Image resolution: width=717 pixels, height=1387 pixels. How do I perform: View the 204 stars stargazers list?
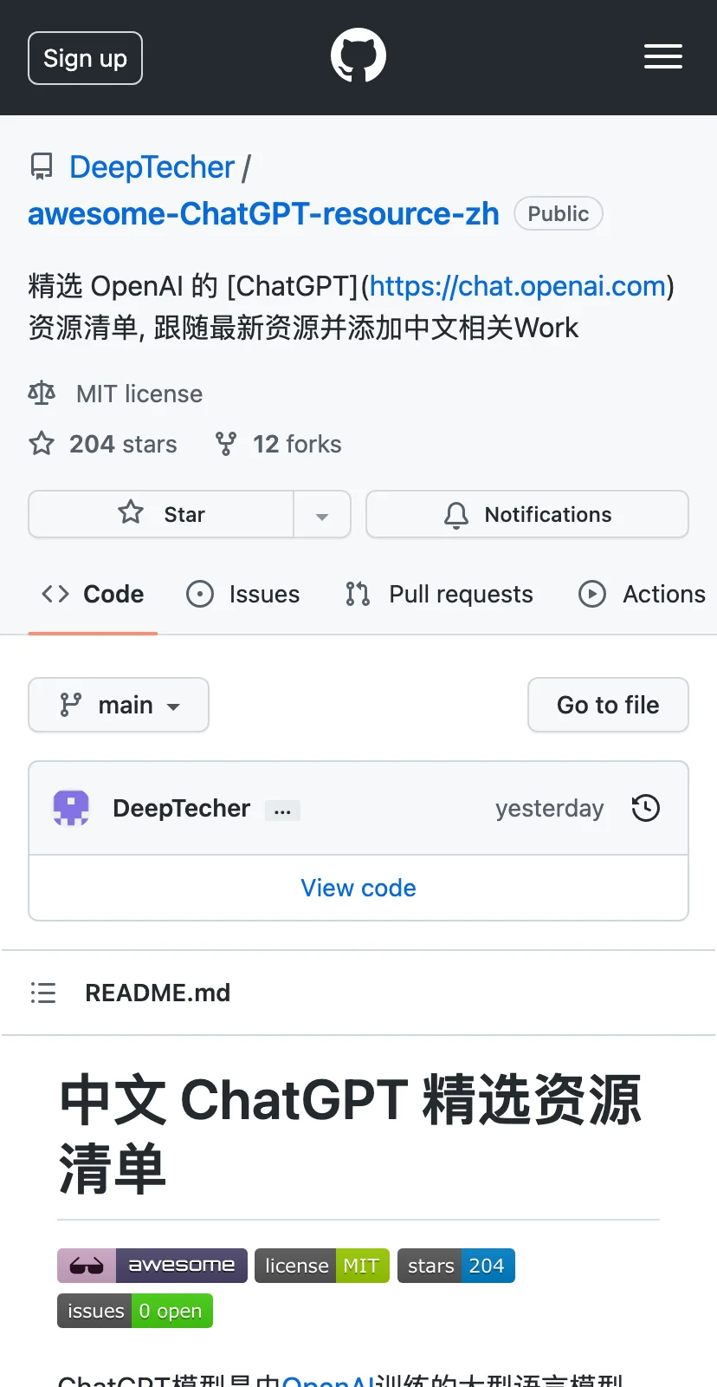(x=123, y=444)
